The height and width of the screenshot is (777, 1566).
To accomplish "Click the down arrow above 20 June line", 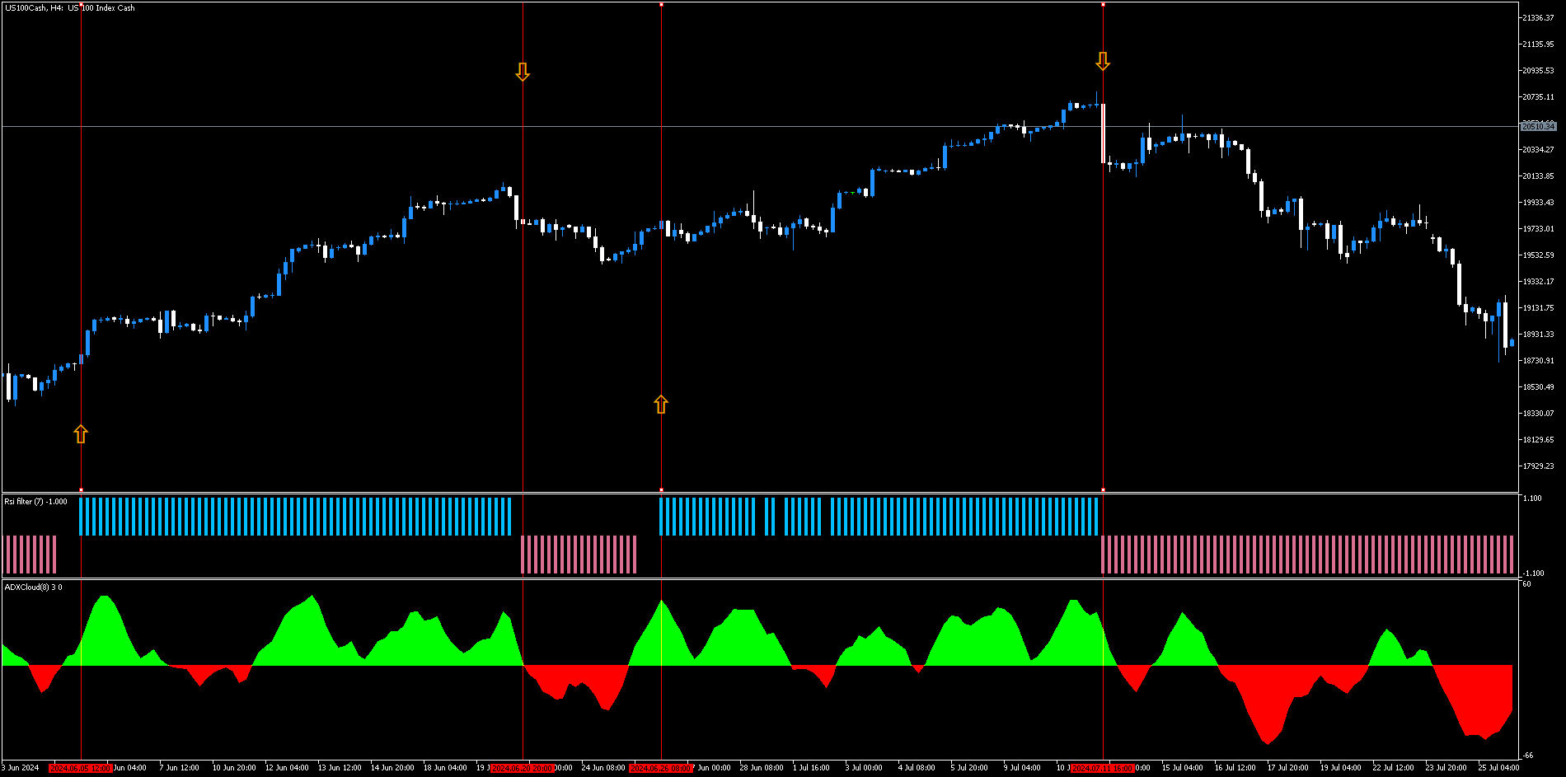I will (523, 72).
